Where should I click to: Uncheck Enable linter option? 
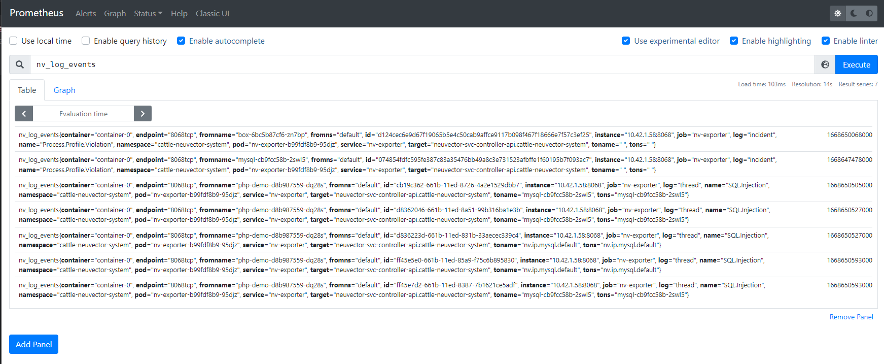[826, 41]
